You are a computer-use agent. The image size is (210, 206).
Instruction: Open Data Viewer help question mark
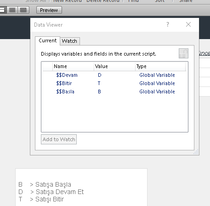168,24
